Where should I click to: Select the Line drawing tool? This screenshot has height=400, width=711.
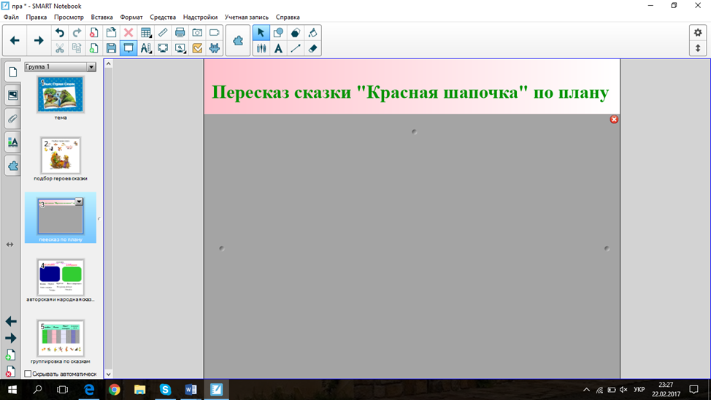tap(296, 49)
